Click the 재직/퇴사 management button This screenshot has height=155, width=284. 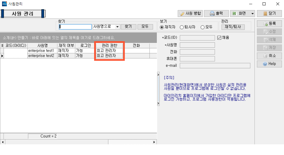pyautogui.click(x=233, y=27)
